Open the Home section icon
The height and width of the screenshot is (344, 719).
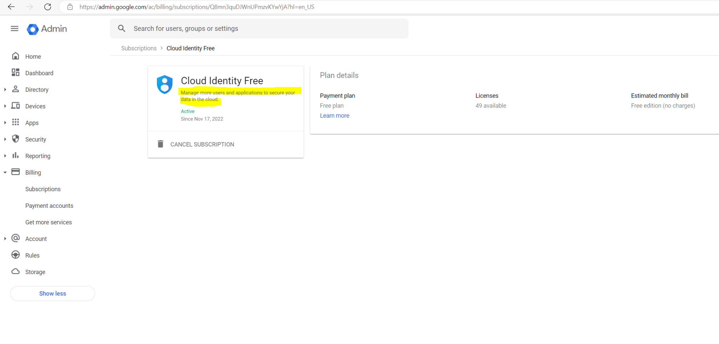click(15, 56)
